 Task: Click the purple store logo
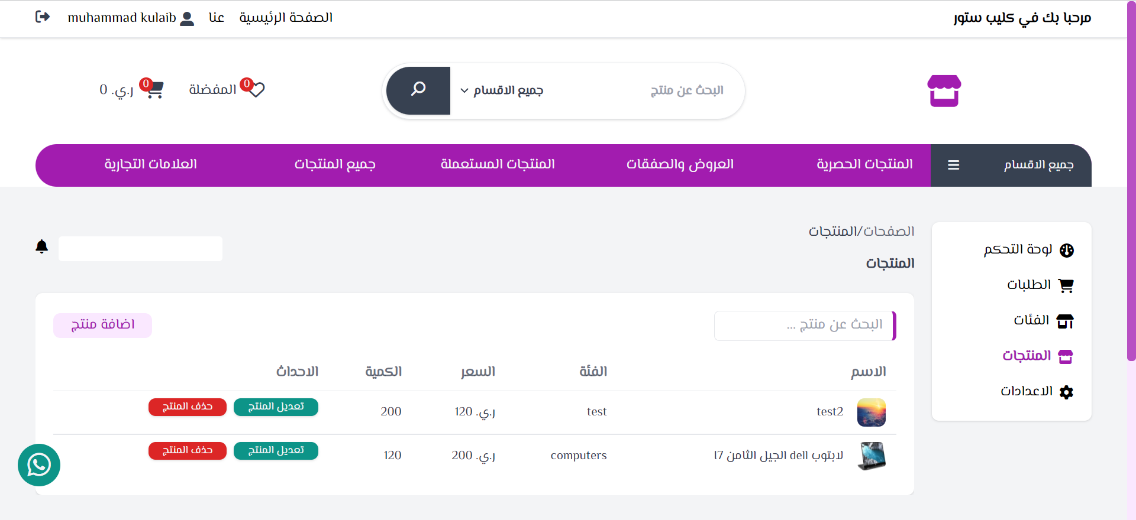coord(944,90)
